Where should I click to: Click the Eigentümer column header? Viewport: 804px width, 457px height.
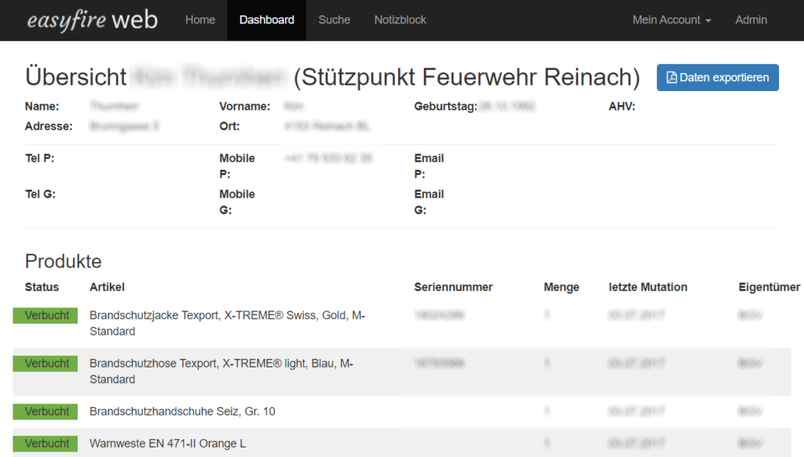click(769, 287)
